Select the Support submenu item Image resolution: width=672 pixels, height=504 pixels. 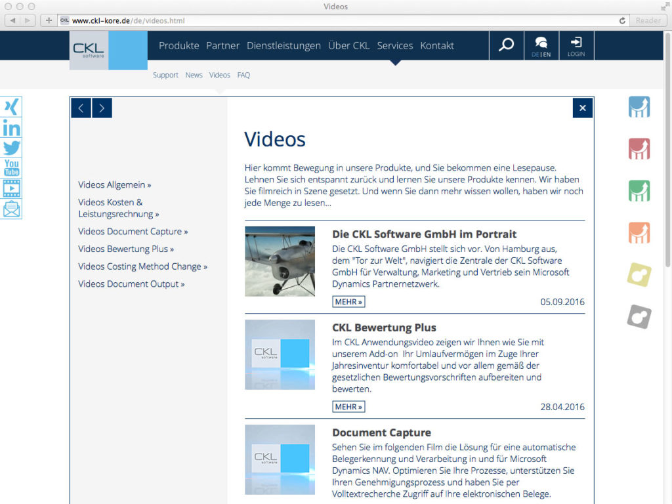click(x=165, y=75)
